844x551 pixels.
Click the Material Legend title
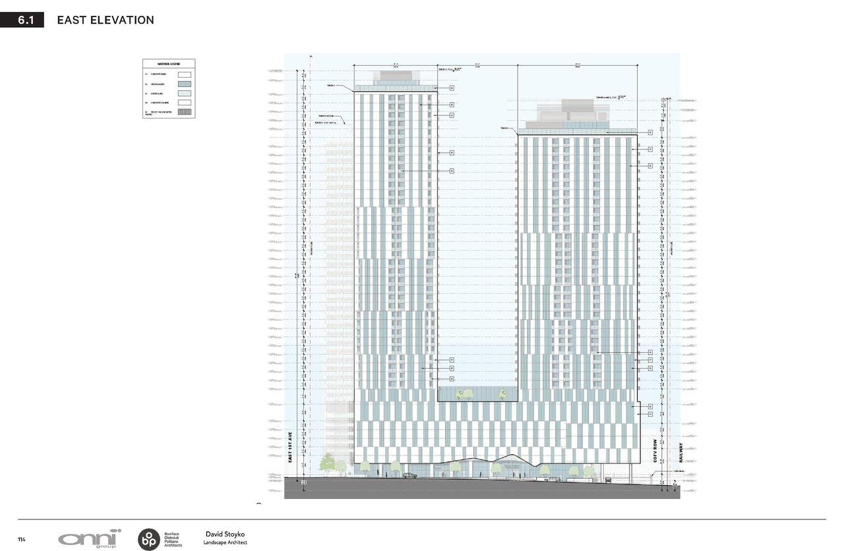(169, 64)
